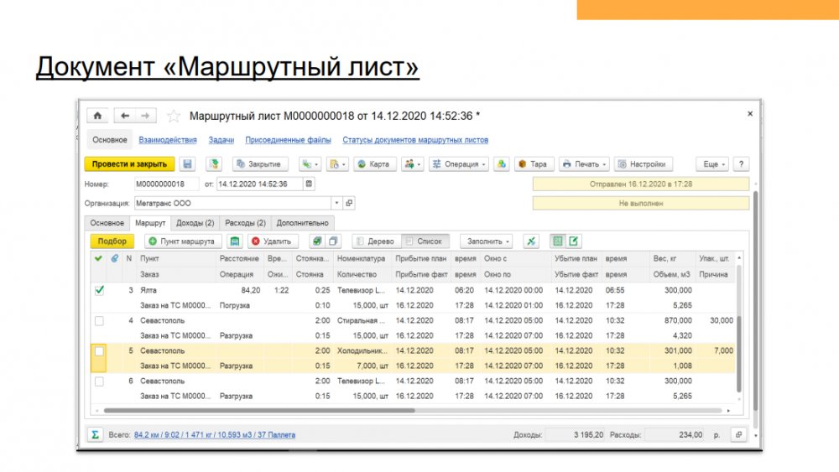Switch to the Доходы (2) tab

pyautogui.click(x=196, y=223)
